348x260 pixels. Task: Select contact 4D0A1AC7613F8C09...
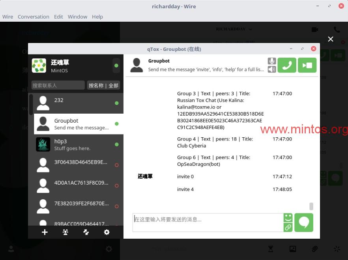[79, 186]
